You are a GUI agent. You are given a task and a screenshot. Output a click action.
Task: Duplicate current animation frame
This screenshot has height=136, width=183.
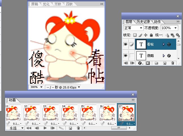[x=70, y=128]
